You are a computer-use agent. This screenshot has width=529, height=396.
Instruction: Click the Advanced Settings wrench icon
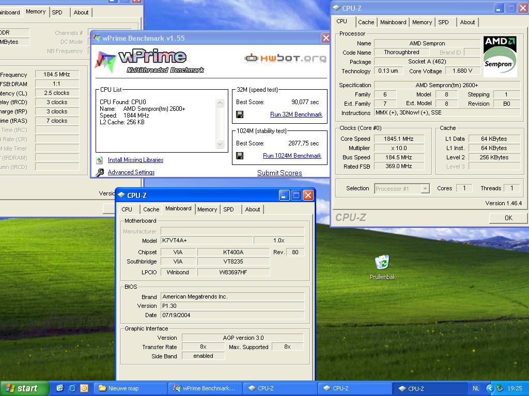100,172
